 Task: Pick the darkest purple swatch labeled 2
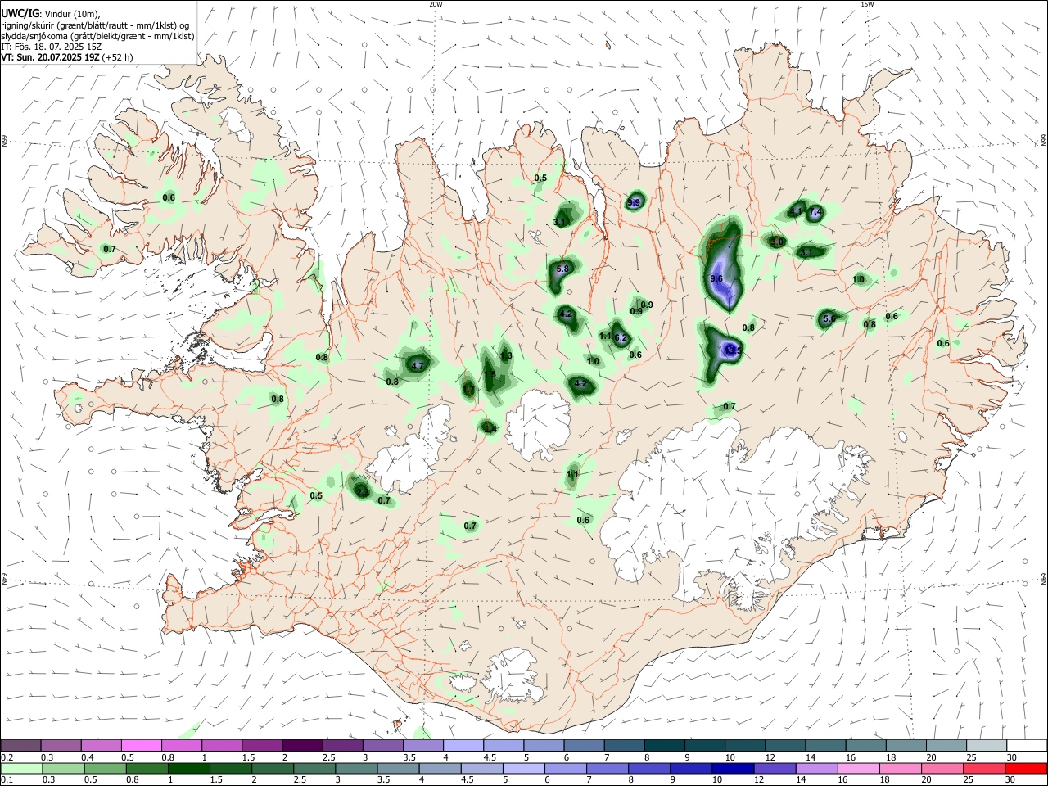tap(302, 745)
